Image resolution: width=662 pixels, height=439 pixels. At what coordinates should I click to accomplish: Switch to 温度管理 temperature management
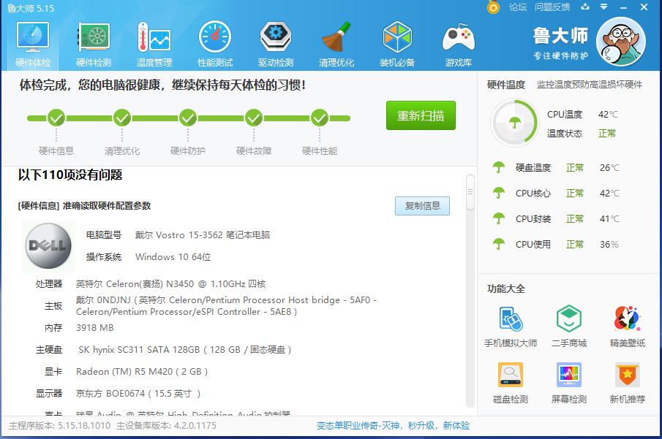[154, 43]
